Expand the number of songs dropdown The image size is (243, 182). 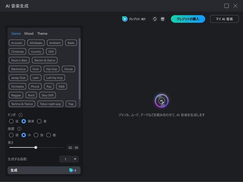[x=75, y=159]
